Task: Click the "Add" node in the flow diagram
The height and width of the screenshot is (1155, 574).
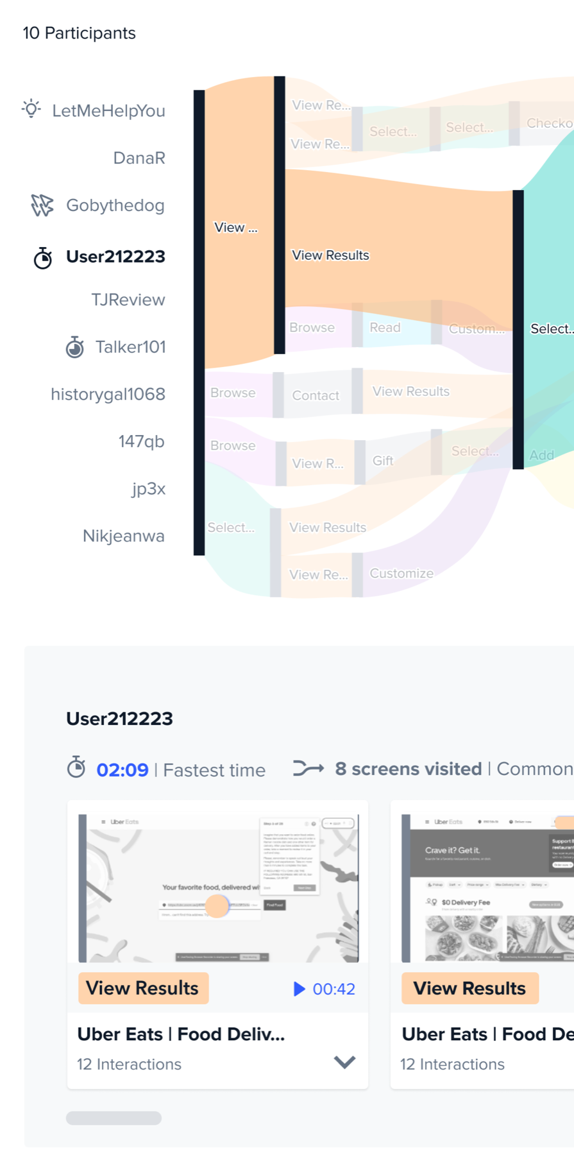Action: (x=541, y=455)
